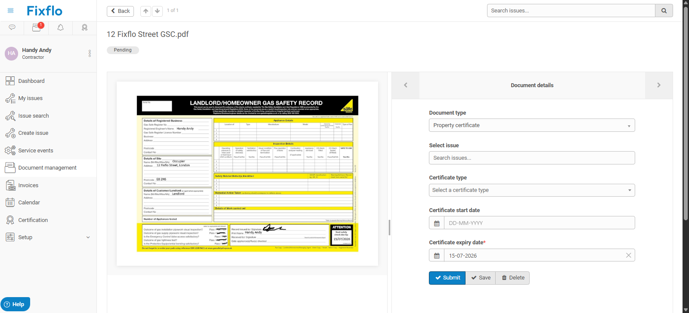Click the Calendar icon in sidebar
The width and height of the screenshot is (689, 313).
pyautogui.click(x=10, y=203)
